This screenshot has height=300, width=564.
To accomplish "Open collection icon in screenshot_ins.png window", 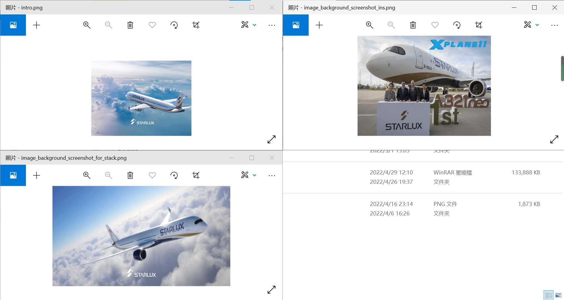I will point(296,25).
